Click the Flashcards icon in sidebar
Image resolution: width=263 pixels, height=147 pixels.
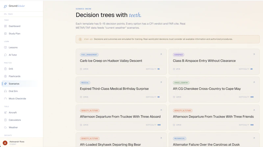5,76
